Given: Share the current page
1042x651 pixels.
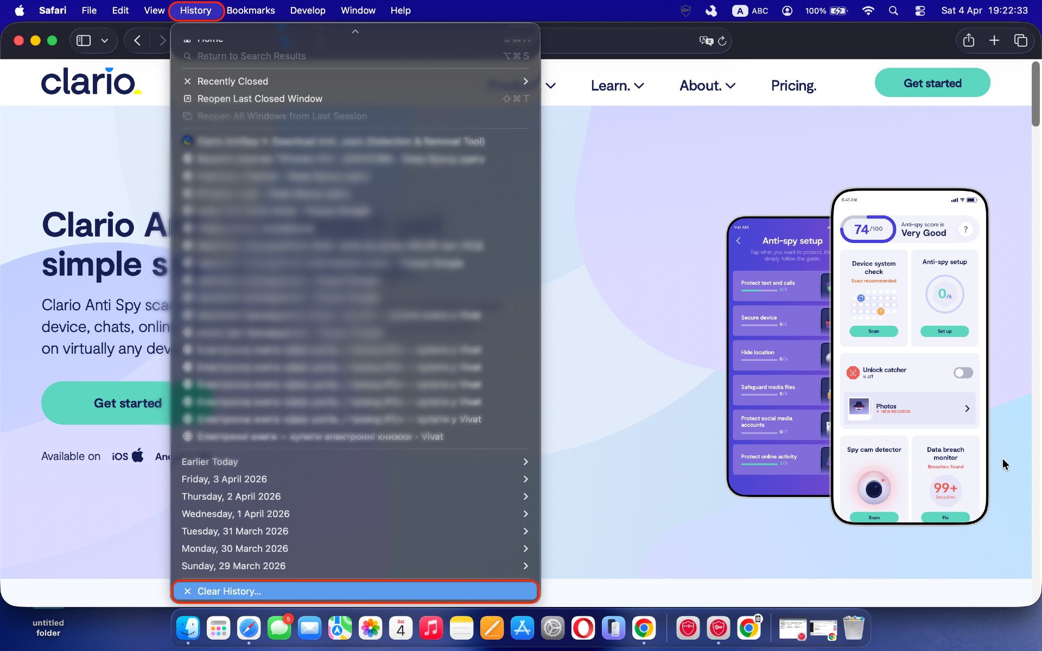Looking at the screenshot, I should point(969,40).
